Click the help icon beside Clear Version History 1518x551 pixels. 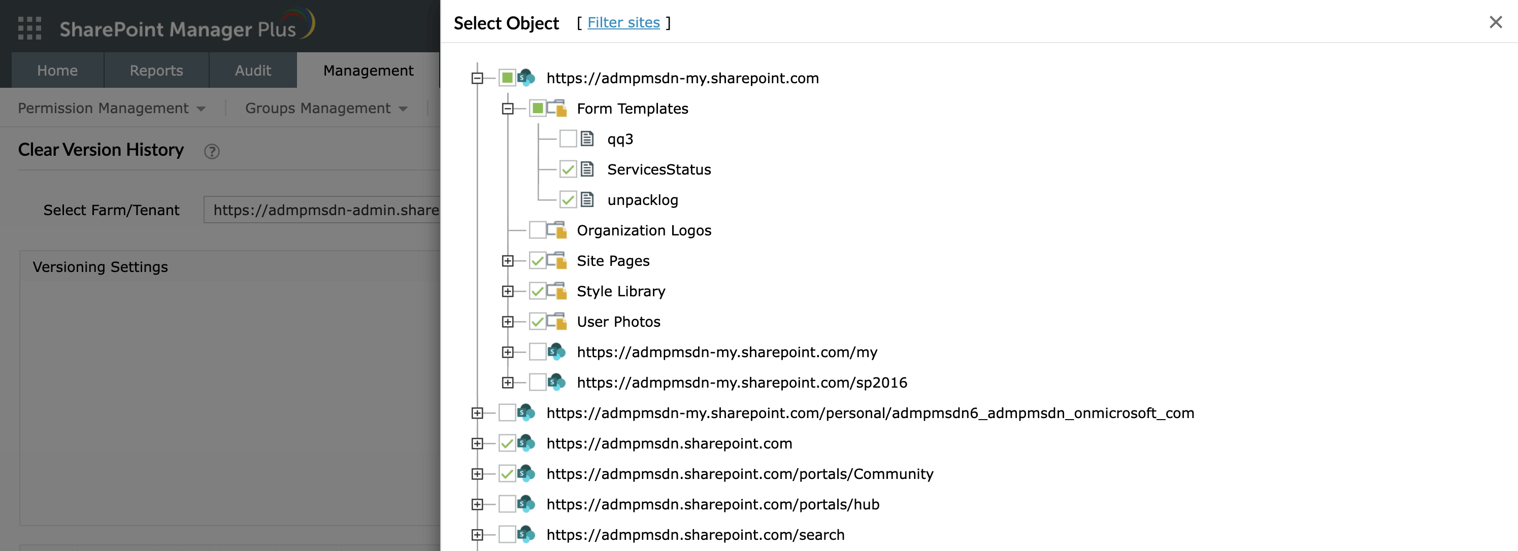click(212, 151)
